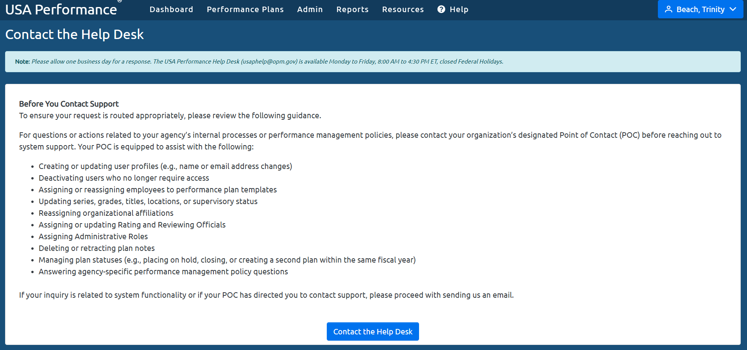747x350 pixels.
Task: Click the Contact the Help Desk button
Action: (x=373, y=332)
